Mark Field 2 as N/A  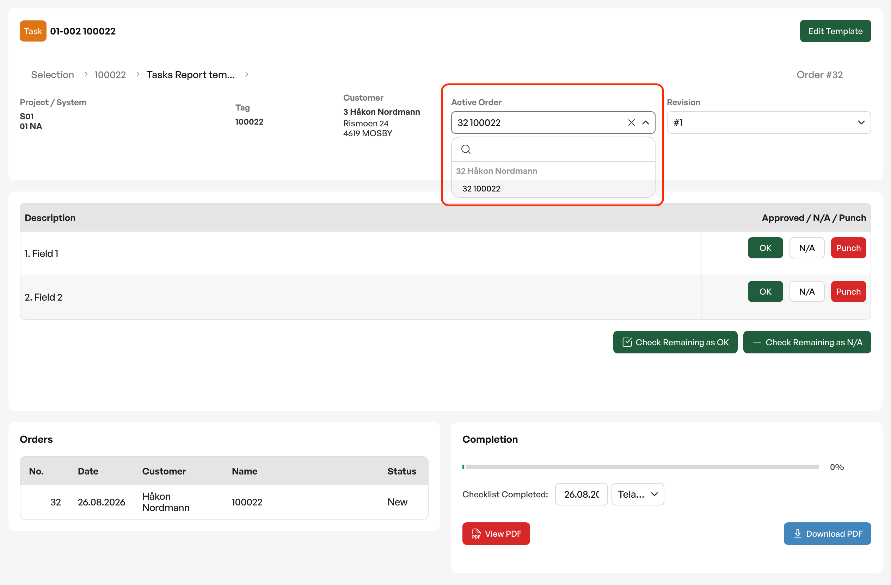807,291
